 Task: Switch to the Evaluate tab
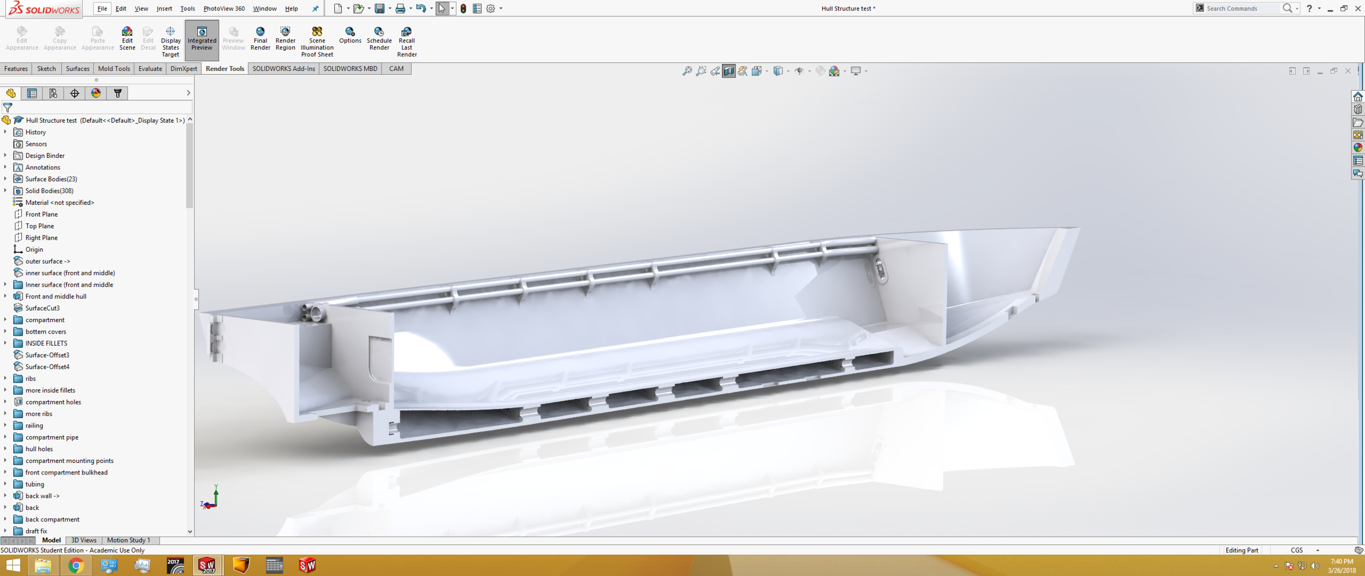[150, 69]
